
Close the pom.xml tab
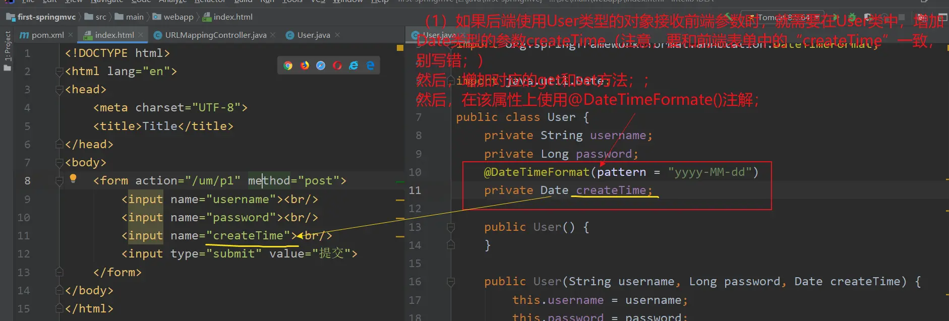(71, 35)
